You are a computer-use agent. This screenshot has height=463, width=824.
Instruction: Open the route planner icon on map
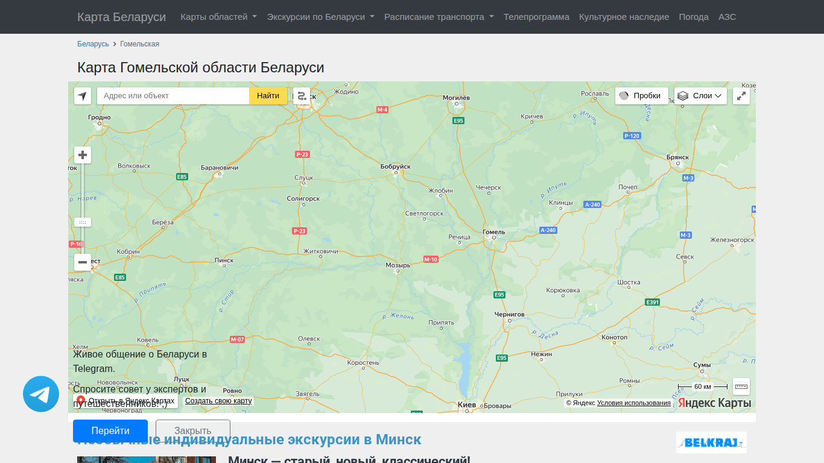(302, 96)
